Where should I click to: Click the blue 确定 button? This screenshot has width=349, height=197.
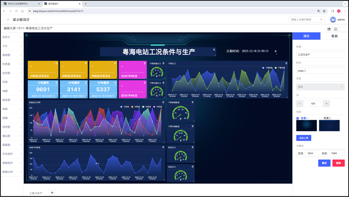coord(324,163)
